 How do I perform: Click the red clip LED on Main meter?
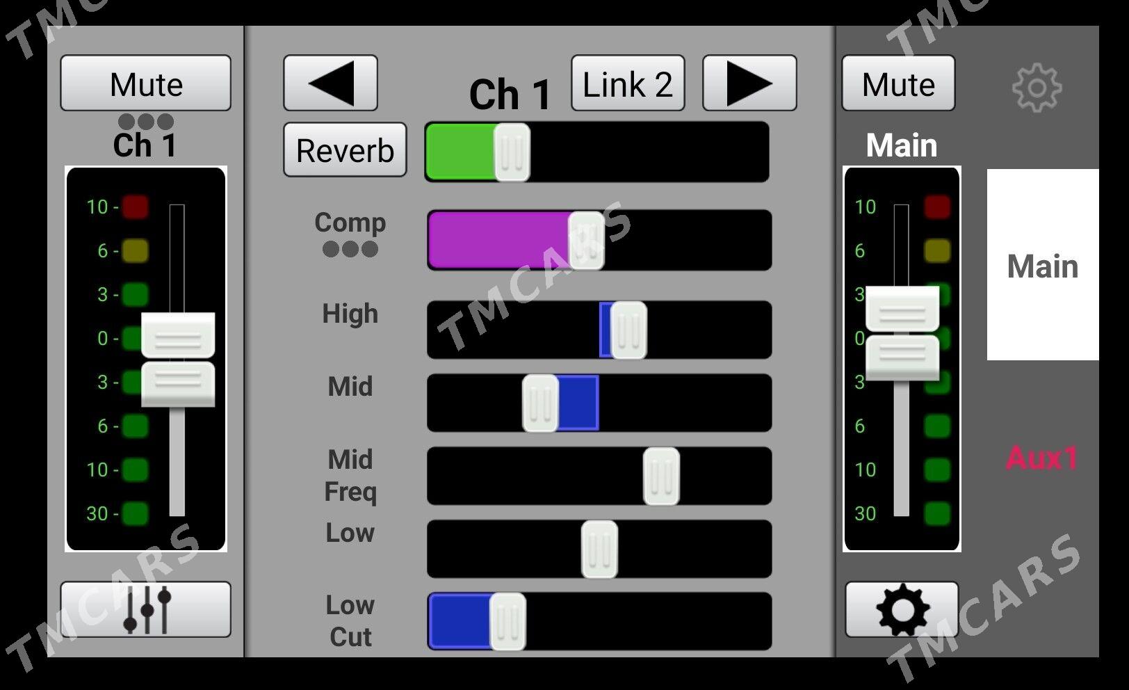coord(937,207)
